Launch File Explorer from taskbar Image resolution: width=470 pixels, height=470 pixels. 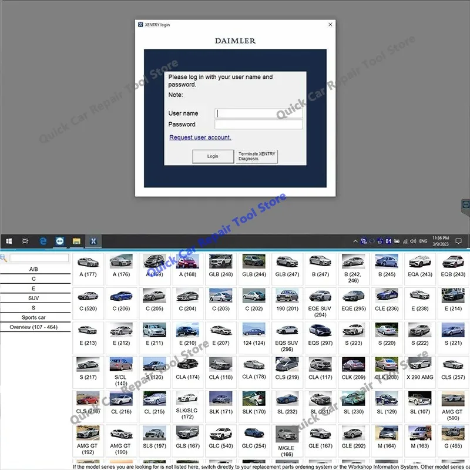pos(76,241)
